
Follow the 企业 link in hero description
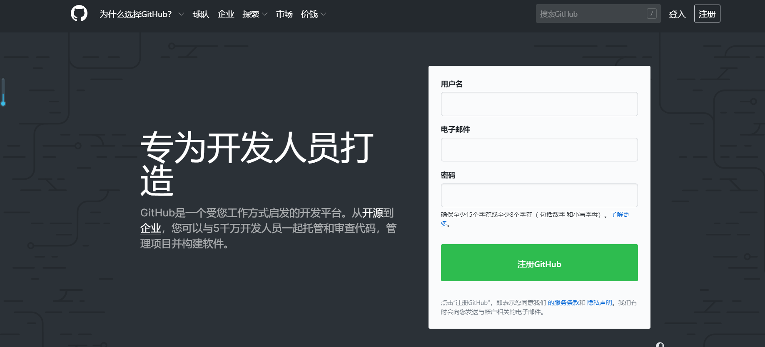[151, 228]
